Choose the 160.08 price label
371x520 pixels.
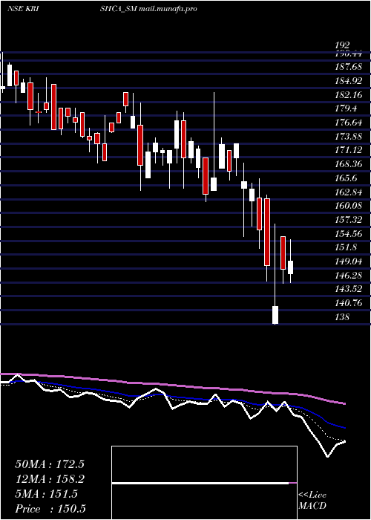click(x=349, y=206)
